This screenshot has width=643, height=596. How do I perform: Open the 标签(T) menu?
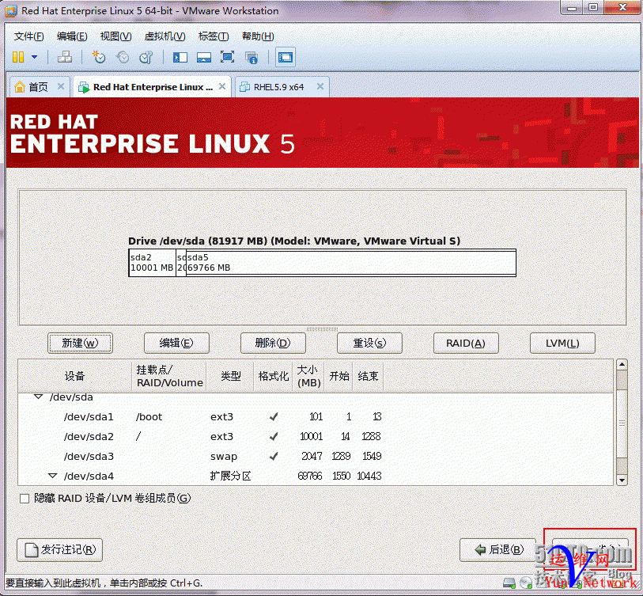214,36
